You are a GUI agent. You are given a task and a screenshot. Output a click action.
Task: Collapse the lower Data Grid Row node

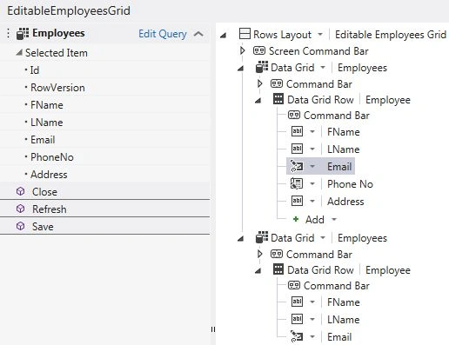pyautogui.click(x=258, y=271)
